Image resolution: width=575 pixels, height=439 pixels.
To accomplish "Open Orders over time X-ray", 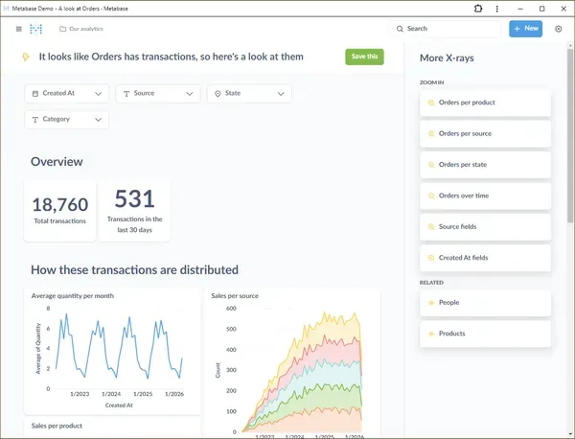I will click(485, 196).
